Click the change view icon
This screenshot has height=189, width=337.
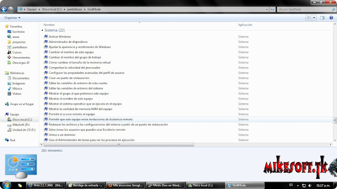tap(309, 18)
